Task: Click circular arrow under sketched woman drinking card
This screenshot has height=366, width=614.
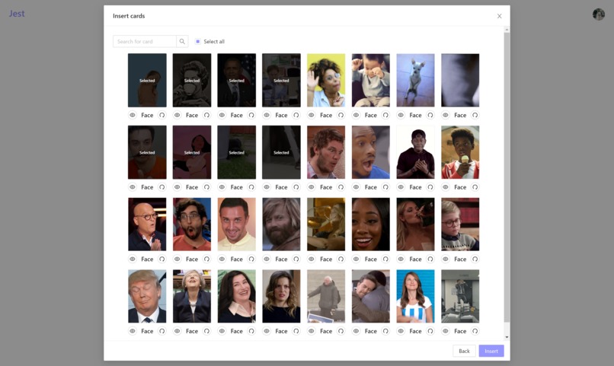Action: point(206,115)
